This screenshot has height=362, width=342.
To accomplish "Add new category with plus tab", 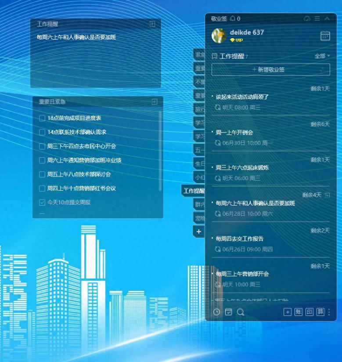I will pos(199,232).
